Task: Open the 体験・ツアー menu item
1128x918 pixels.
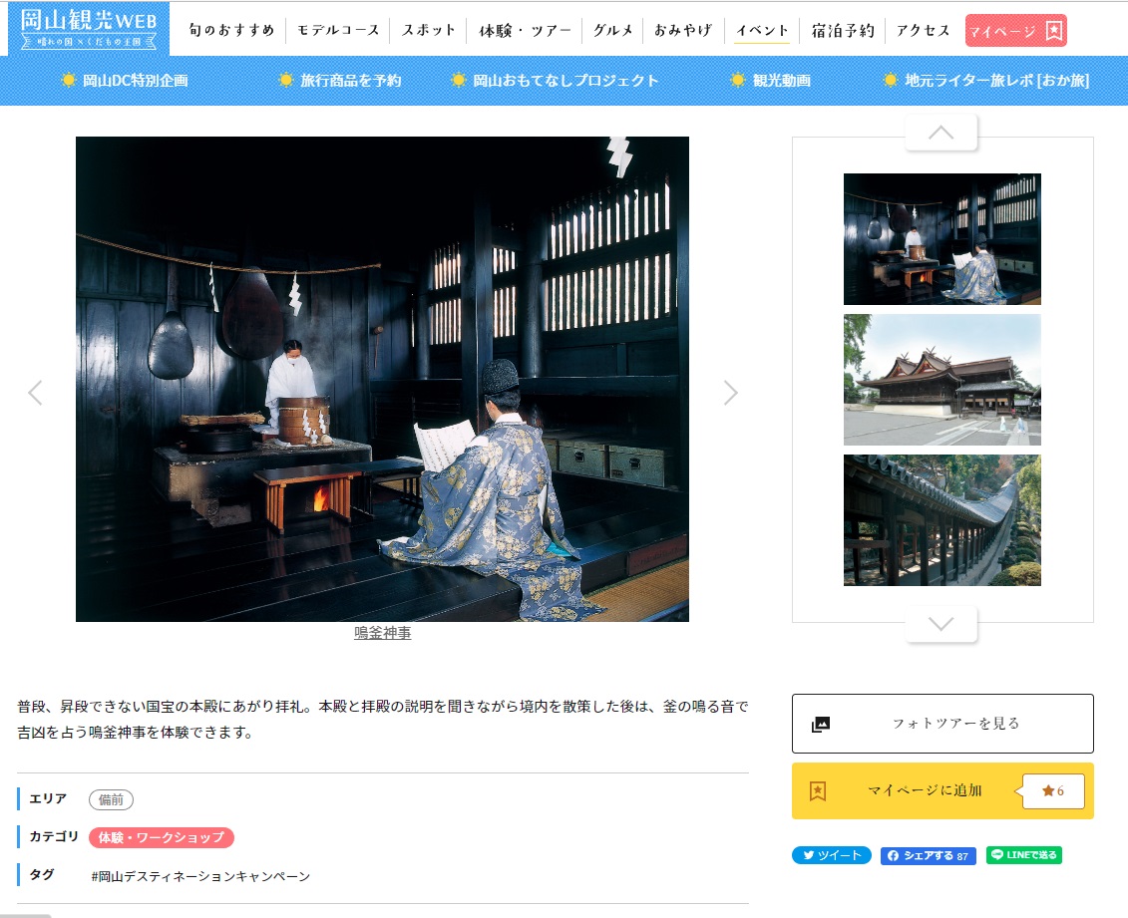Action: point(526,30)
